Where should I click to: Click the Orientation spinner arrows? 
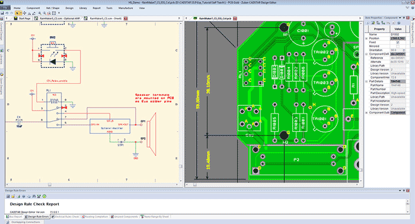(404, 50)
